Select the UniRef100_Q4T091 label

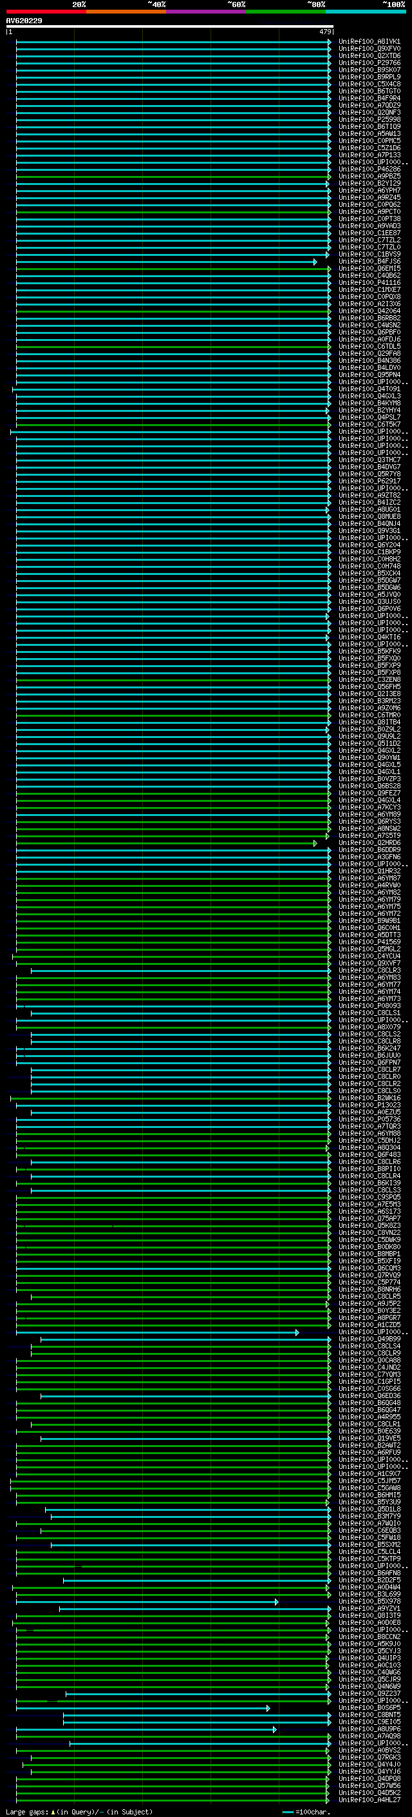369,389
